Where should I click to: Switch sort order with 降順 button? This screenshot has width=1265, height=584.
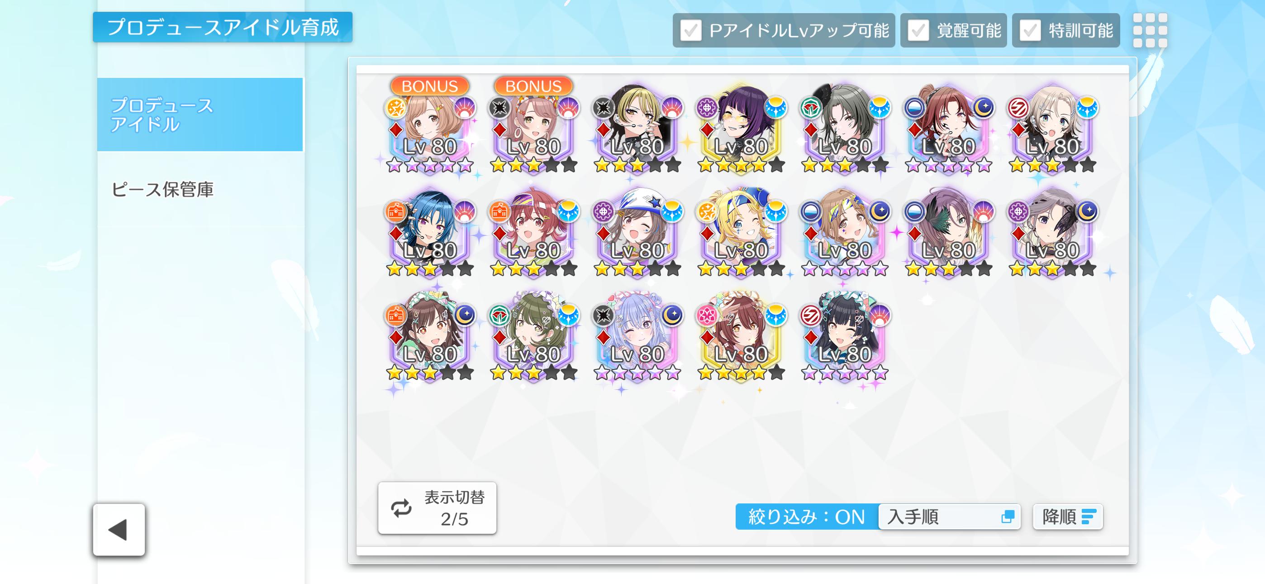pyautogui.click(x=1068, y=517)
